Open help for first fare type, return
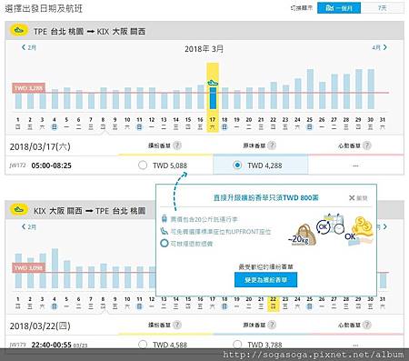The image size is (409, 361). click(x=177, y=325)
